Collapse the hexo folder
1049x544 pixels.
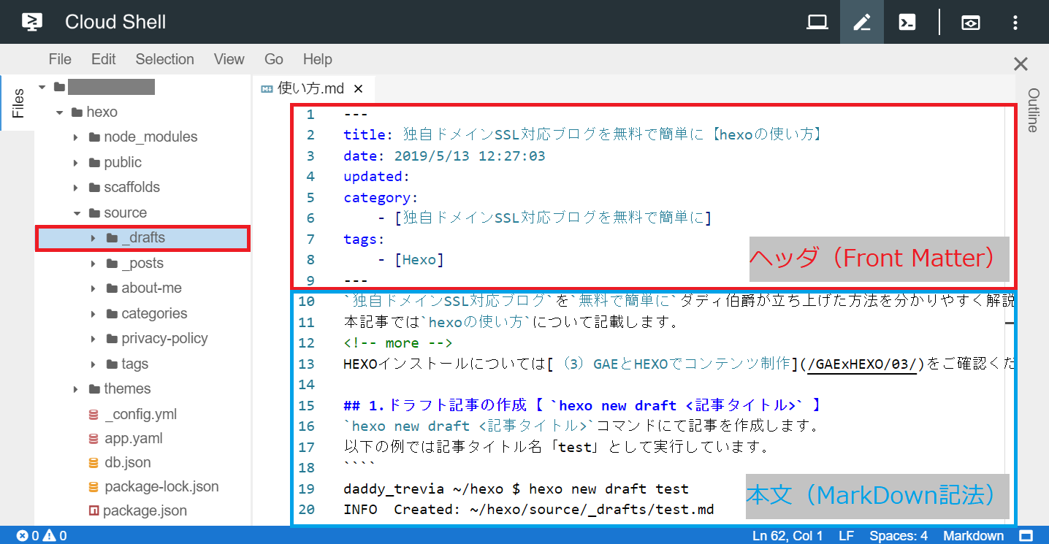tap(59, 112)
